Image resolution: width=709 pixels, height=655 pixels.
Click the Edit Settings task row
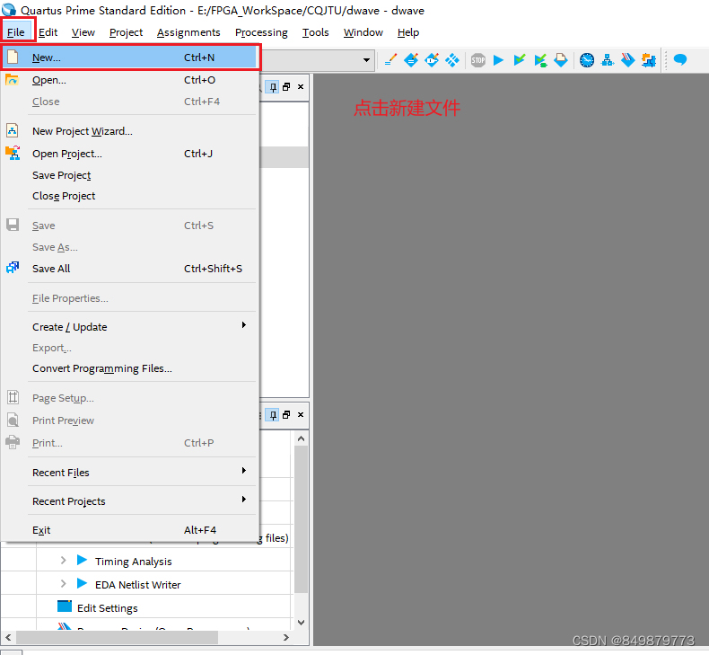(x=147, y=607)
